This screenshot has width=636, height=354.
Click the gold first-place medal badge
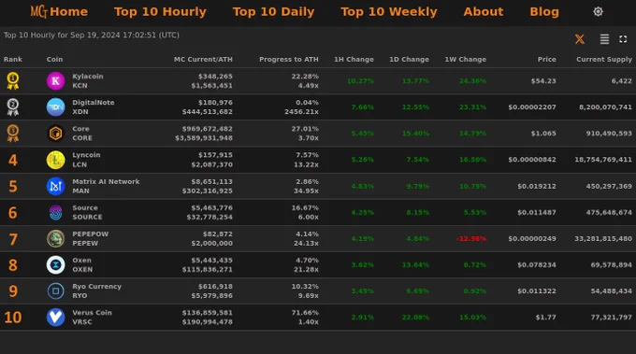click(13, 80)
